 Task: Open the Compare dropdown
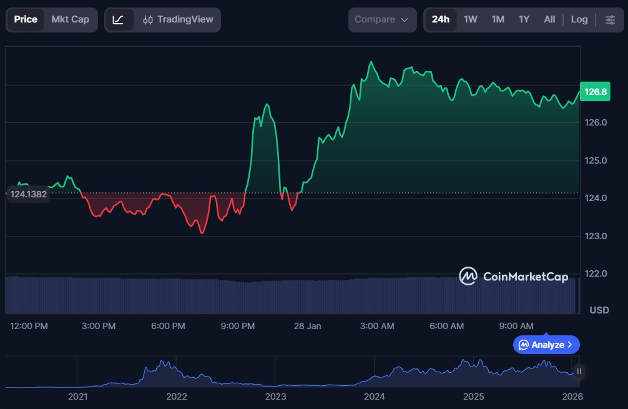(381, 19)
